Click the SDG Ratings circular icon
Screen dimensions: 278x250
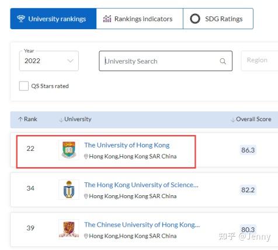pos(195,19)
